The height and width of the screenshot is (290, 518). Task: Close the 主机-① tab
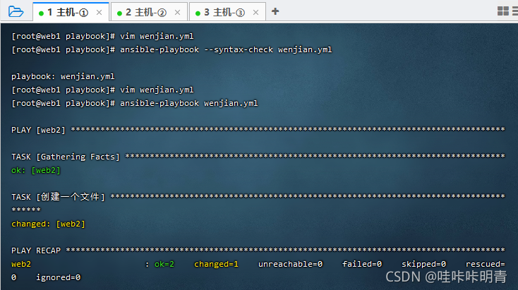pyautogui.click(x=99, y=13)
